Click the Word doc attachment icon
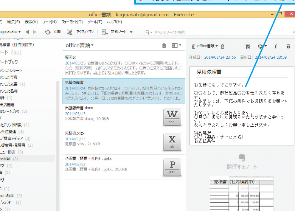The width and height of the screenshot is (295, 211). (172, 117)
